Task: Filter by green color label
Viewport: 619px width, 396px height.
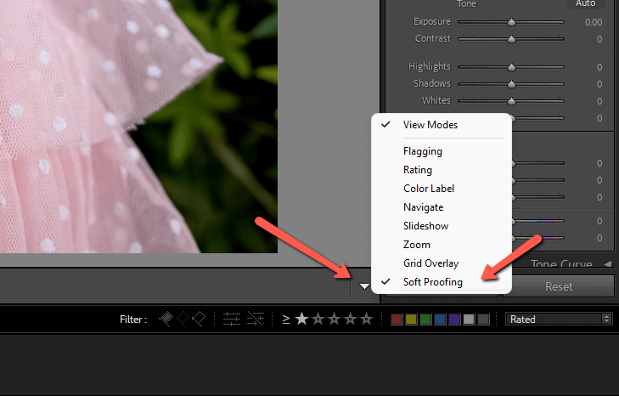Action: 425,320
